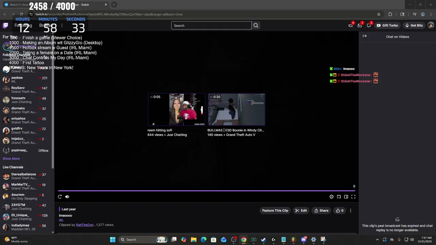The image size is (436, 245).
Task: Toggle theatre mode in the player
Action: click(x=346, y=197)
